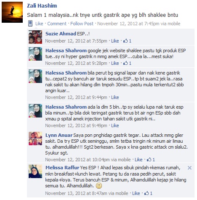Click thumbs-up icon on Halessa's 9:28pm comment

point(125,63)
